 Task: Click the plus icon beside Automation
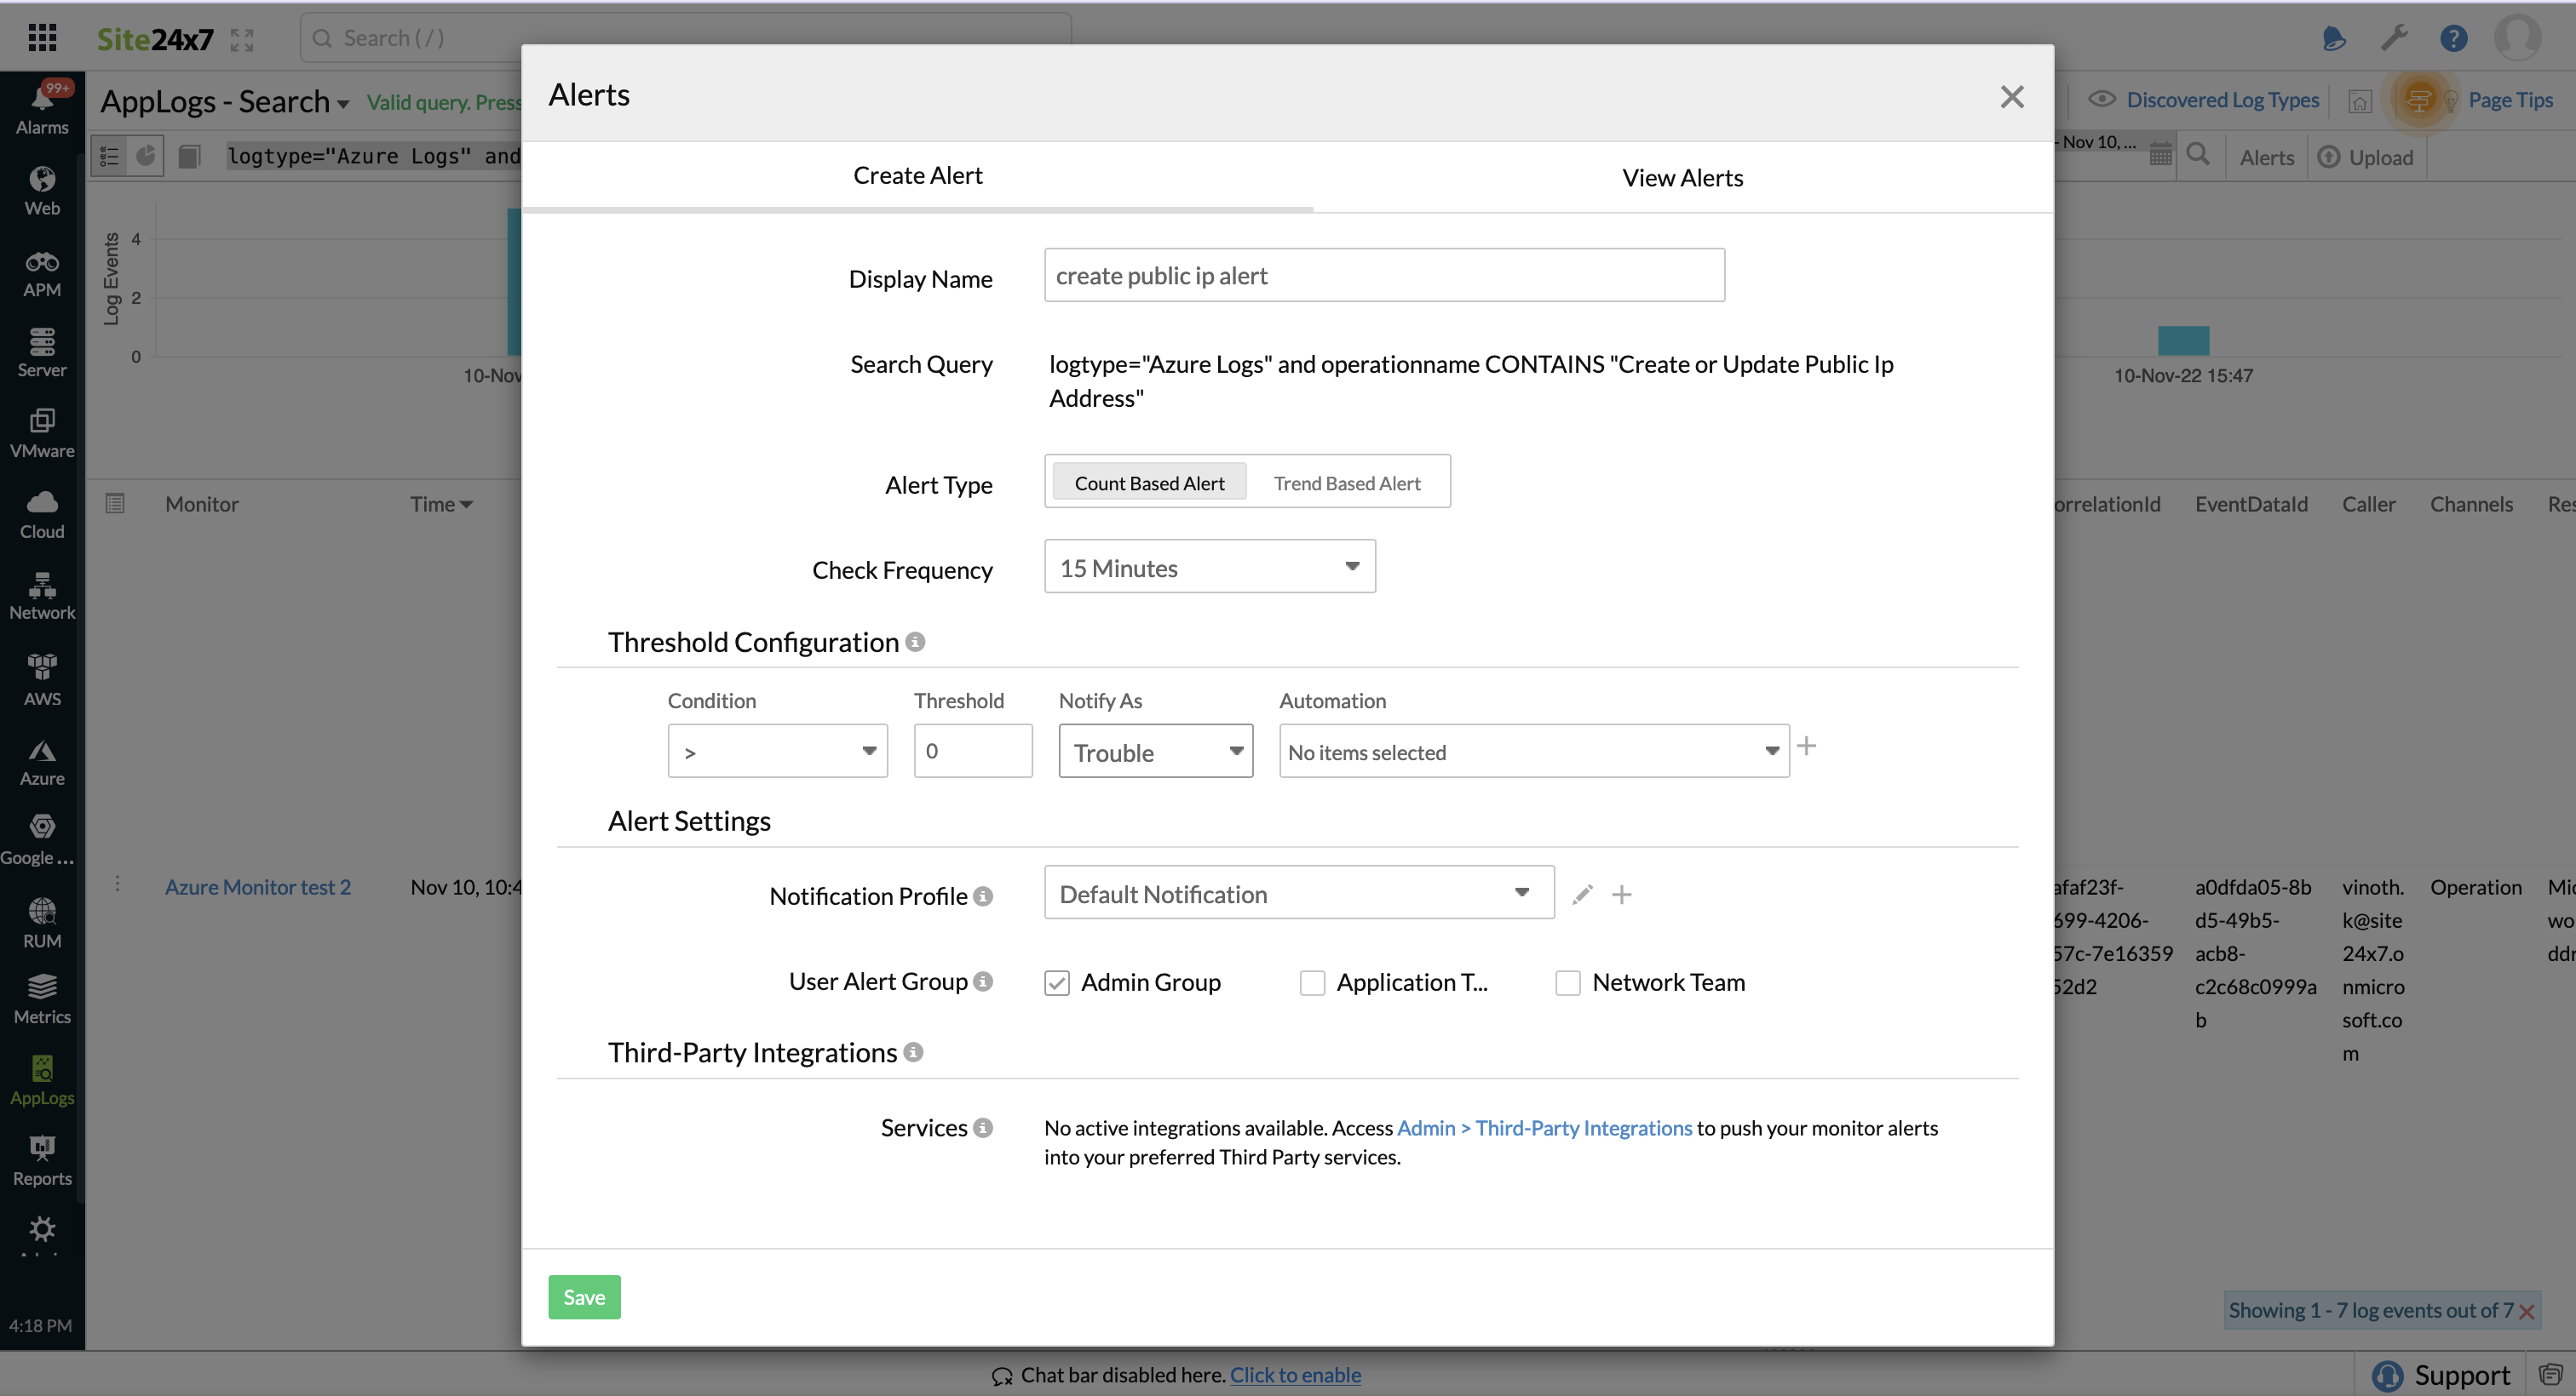point(1806,747)
